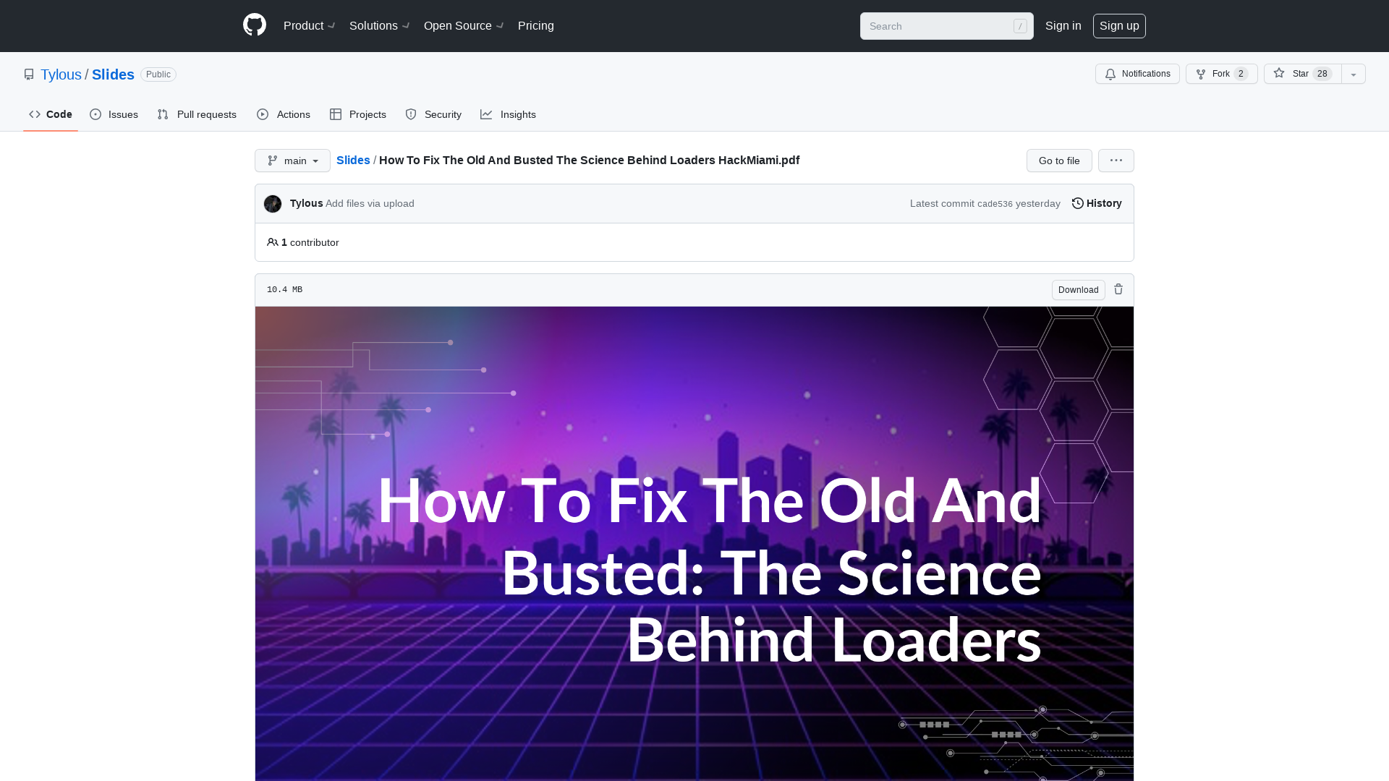Viewport: 1389px width, 781px height.
Task: Click the Projects grid icon
Action: point(336,114)
